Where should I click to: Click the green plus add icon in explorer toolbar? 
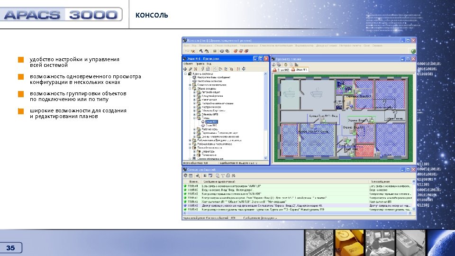(x=185, y=69)
